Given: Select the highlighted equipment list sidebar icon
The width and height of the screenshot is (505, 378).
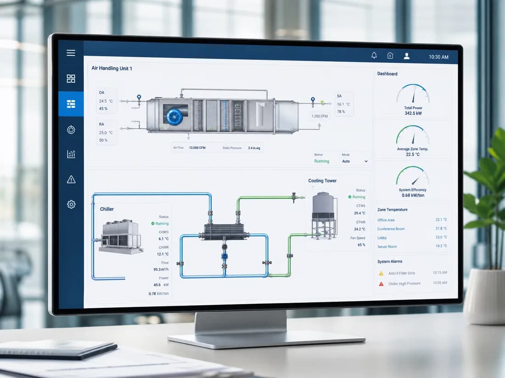Looking at the screenshot, I should 71,104.
